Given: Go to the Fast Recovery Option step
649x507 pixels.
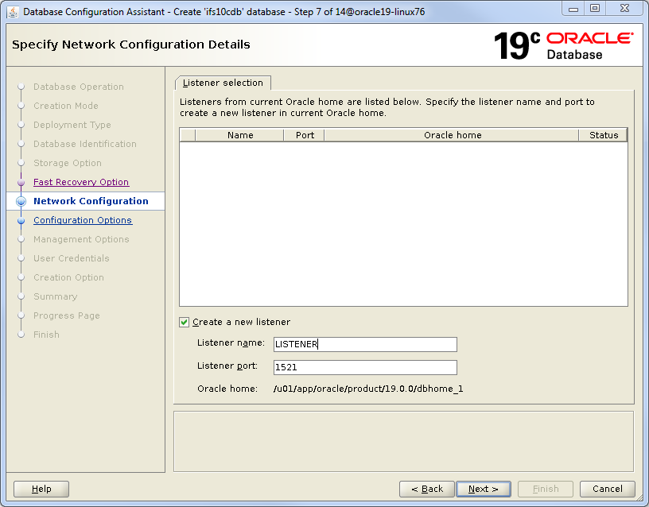Looking at the screenshot, I should point(81,183).
